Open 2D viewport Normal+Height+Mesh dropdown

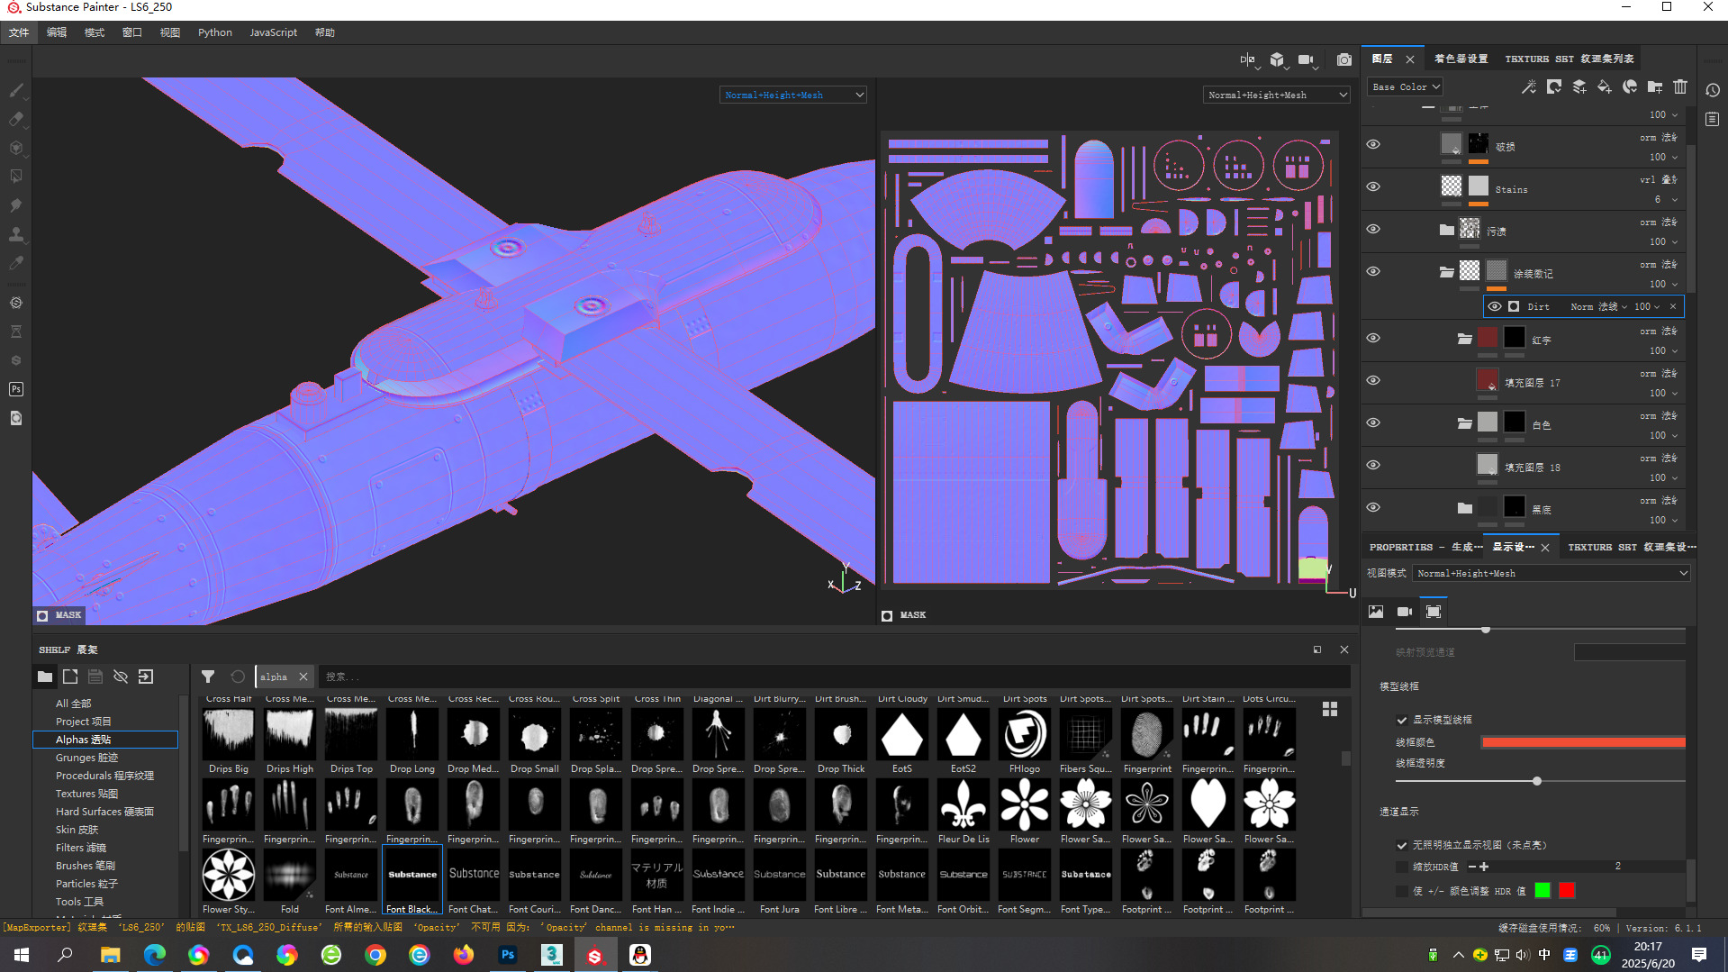[1277, 95]
